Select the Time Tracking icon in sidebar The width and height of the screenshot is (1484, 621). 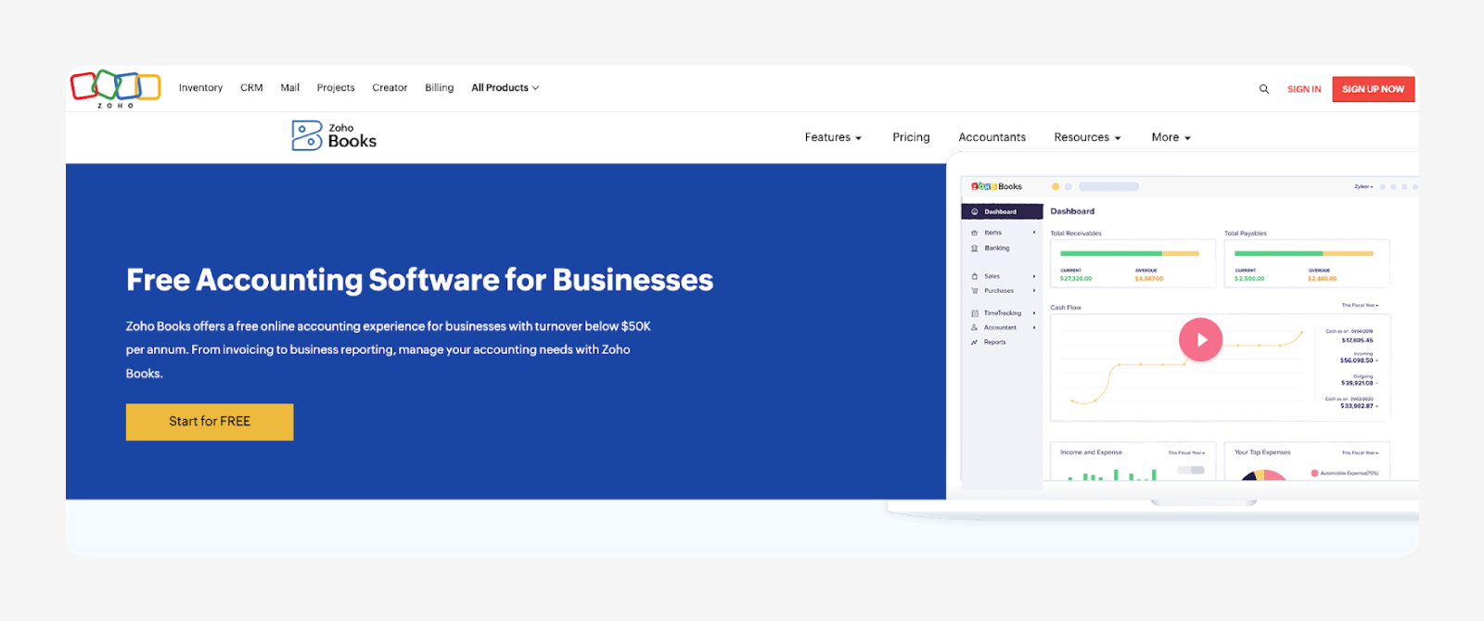975,313
